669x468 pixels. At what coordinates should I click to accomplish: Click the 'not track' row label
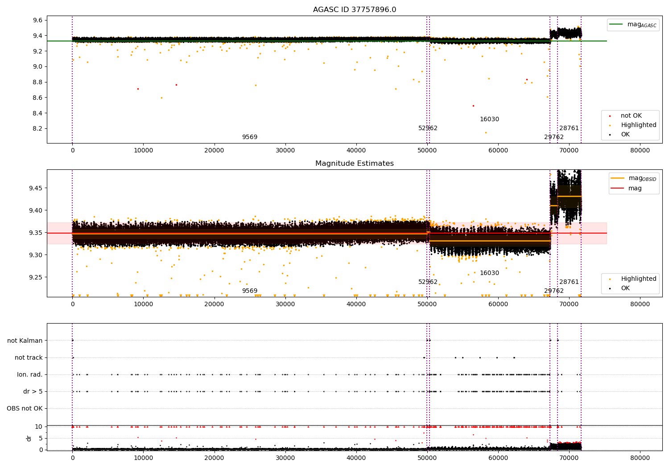point(29,358)
